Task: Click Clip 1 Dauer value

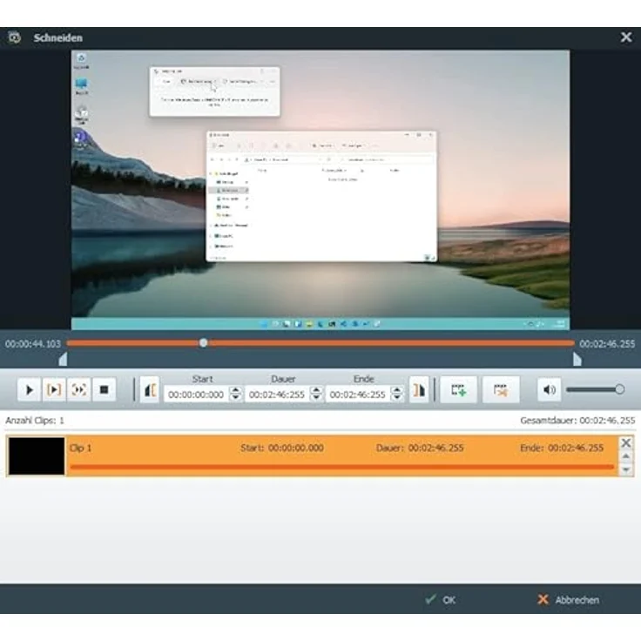Action: (435, 448)
